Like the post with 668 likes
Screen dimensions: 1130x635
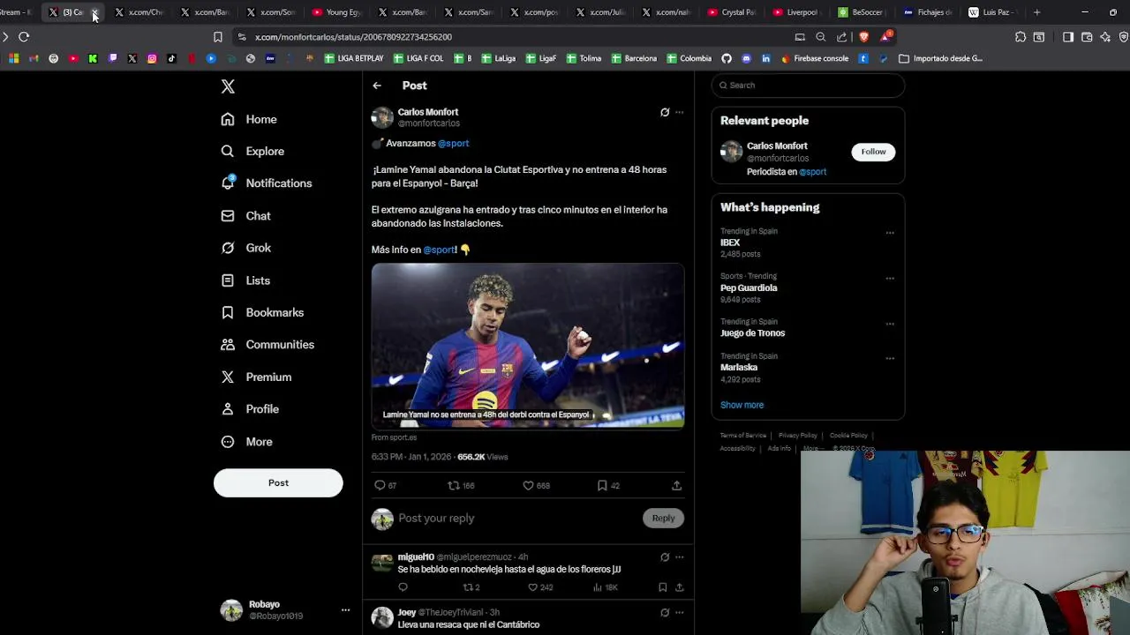(x=528, y=485)
